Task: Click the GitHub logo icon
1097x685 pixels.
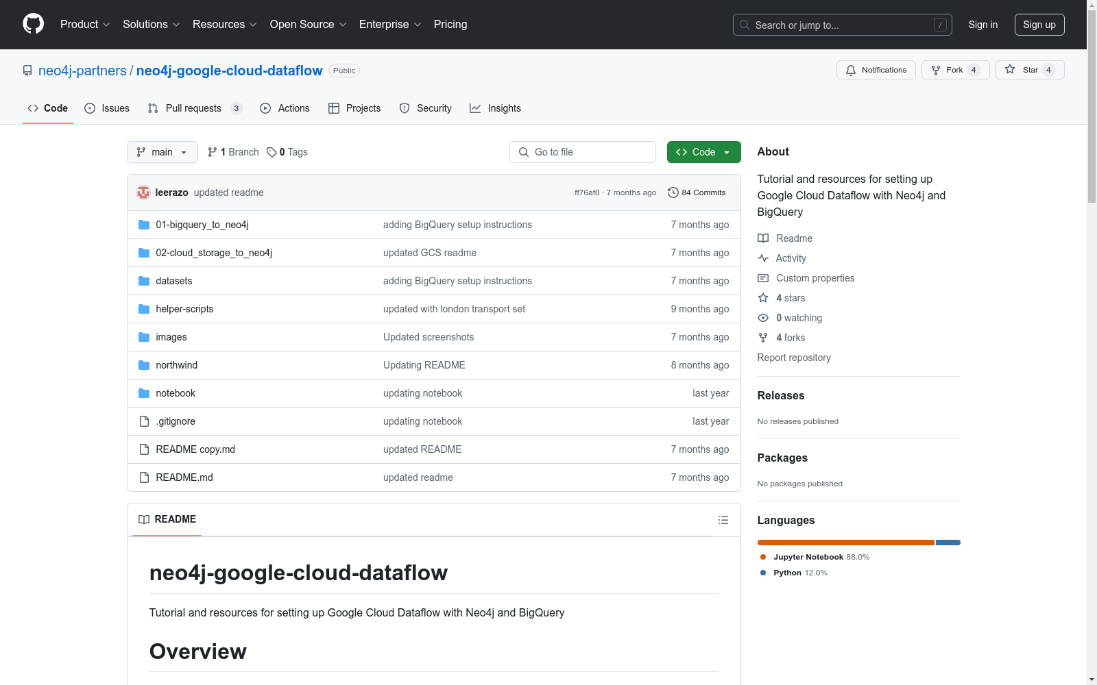Action: click(33, 24)
